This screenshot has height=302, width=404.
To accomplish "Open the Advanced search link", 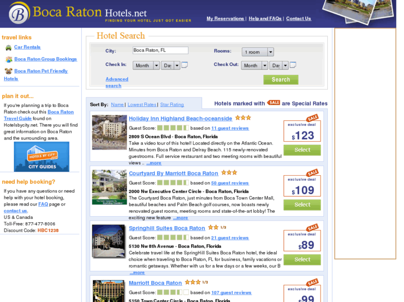I will pyautogui.click(x=117, y=82).
